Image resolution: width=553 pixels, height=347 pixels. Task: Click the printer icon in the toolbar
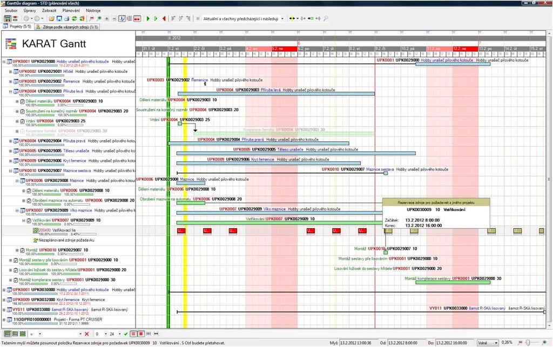click(x=66, y=18)
